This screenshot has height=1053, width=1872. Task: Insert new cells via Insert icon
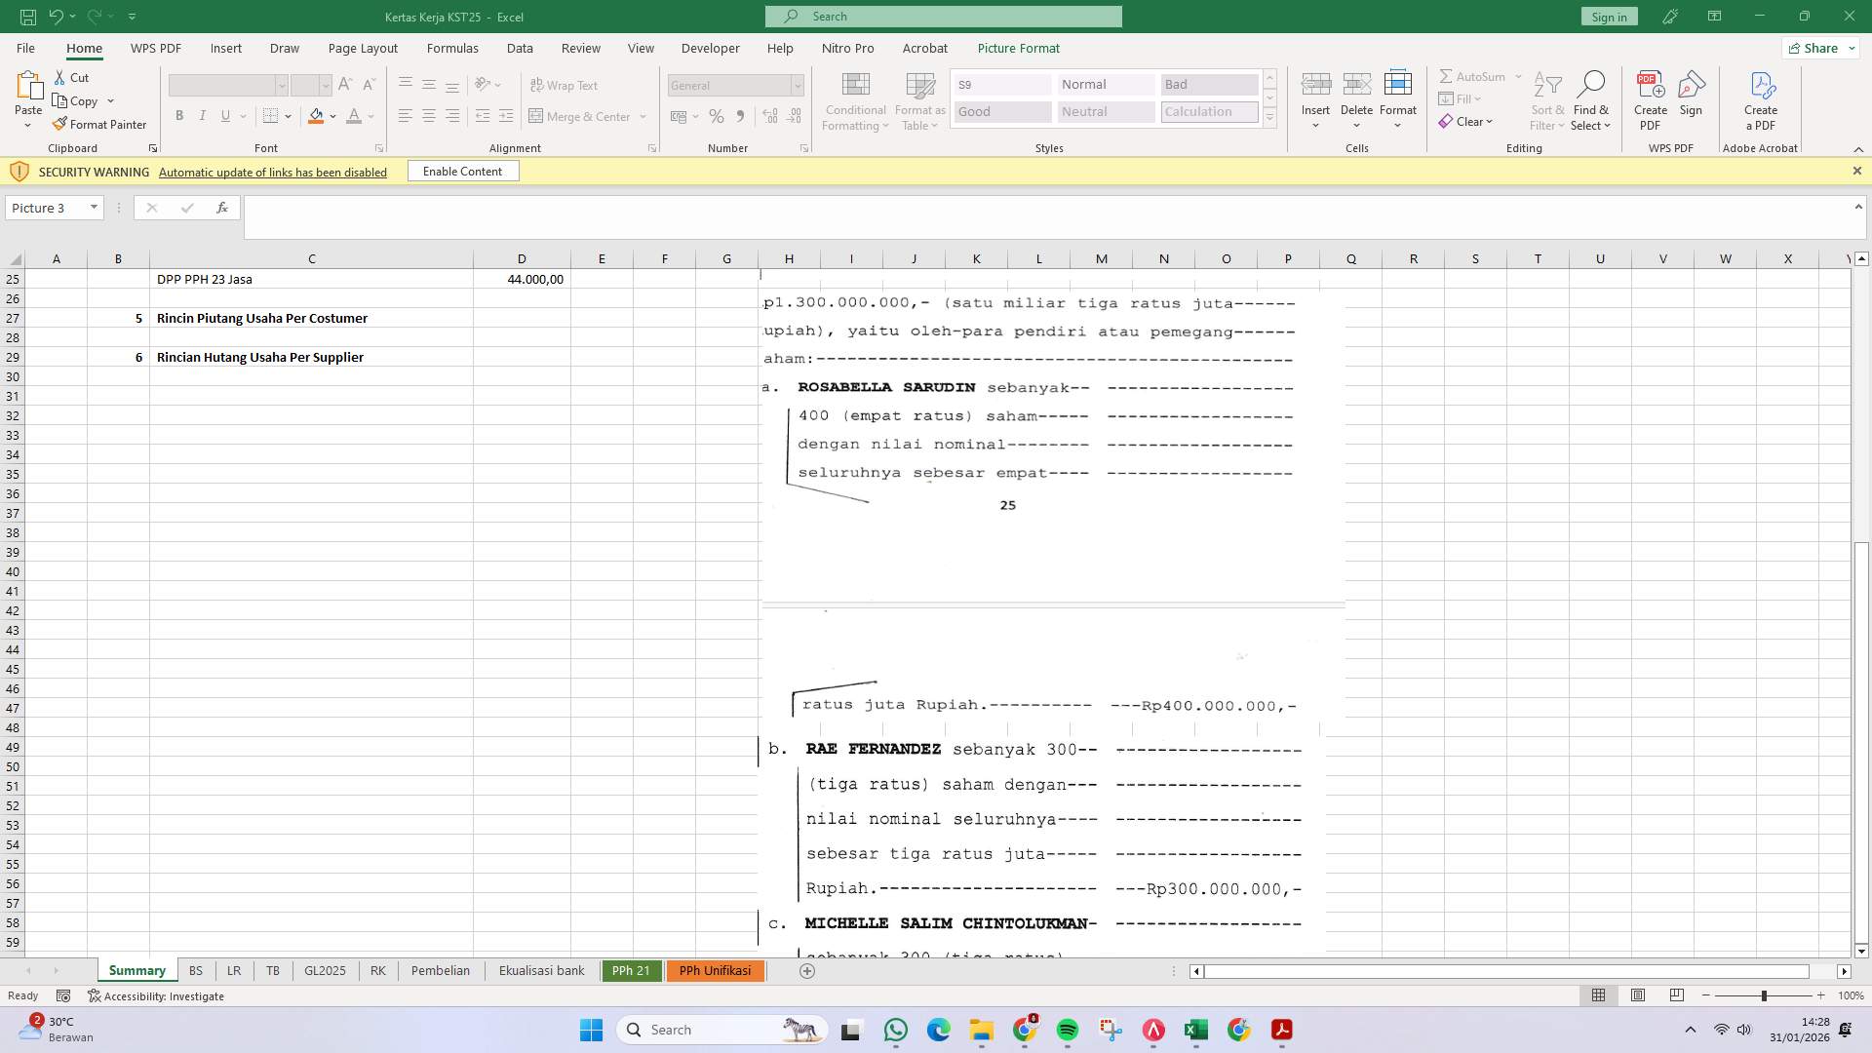point(1316,95)
